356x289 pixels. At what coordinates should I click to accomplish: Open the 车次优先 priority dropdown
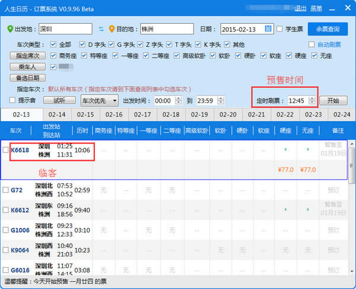coord(100,100)
